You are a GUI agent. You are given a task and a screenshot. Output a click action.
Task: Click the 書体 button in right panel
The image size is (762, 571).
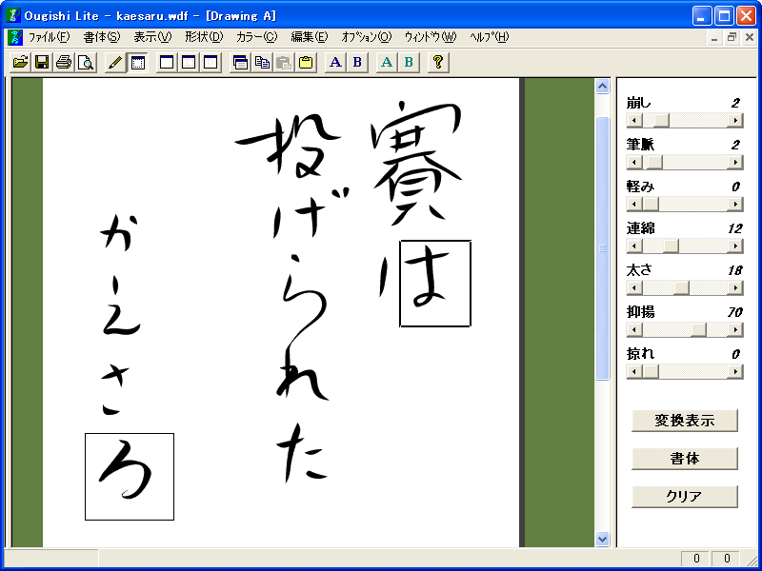pyautogui.click(x=684, y=459)
